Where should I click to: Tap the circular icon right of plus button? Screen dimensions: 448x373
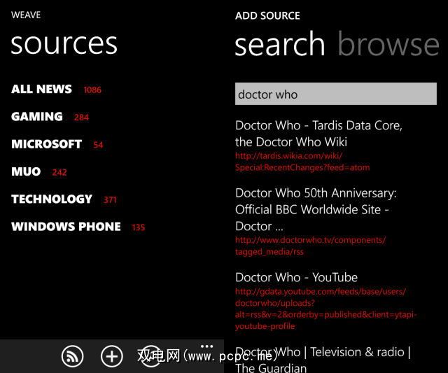click(x=151, y=356)
